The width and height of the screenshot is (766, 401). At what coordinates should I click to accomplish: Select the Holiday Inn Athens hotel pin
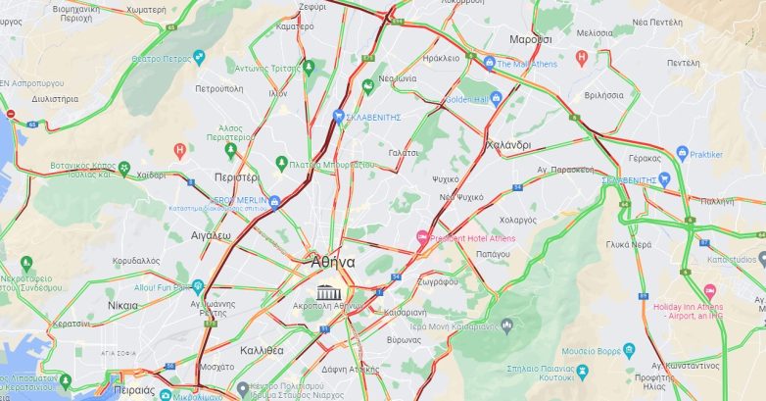click(x=710, y=292)
